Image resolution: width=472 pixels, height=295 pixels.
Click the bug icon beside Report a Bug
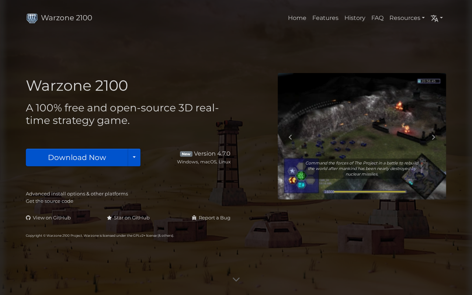(x=194, y=218)
